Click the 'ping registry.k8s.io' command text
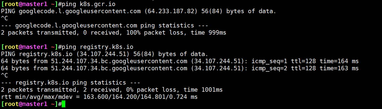Image resolution: width=382 pixels, height=109 pixels. [x=98, y=47]
